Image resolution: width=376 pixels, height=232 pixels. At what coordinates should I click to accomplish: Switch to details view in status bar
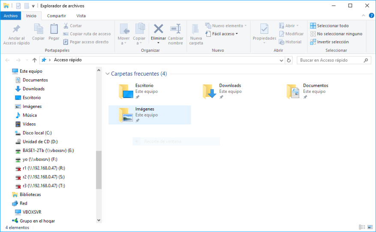click(362, 227)
